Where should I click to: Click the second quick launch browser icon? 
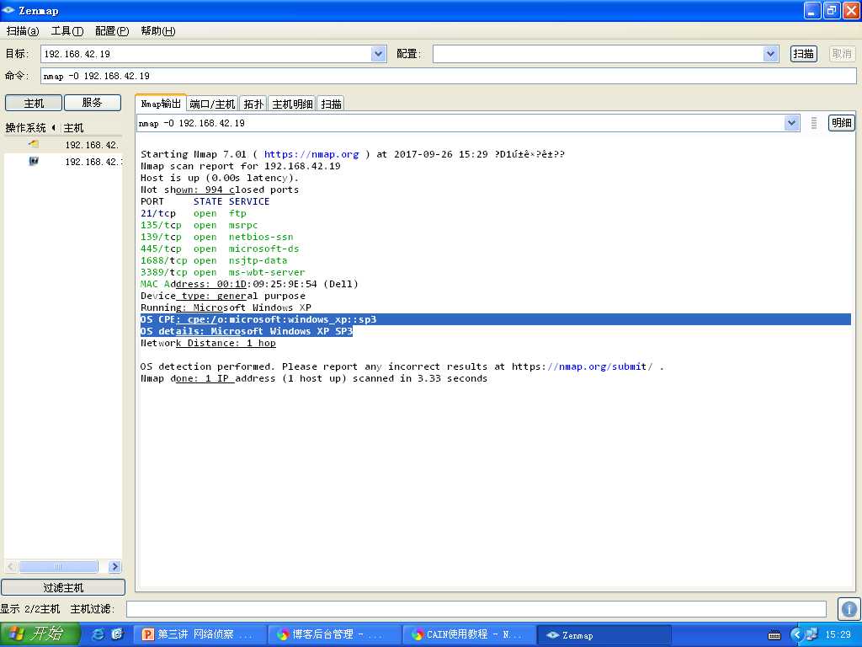[x=117, y=634]
